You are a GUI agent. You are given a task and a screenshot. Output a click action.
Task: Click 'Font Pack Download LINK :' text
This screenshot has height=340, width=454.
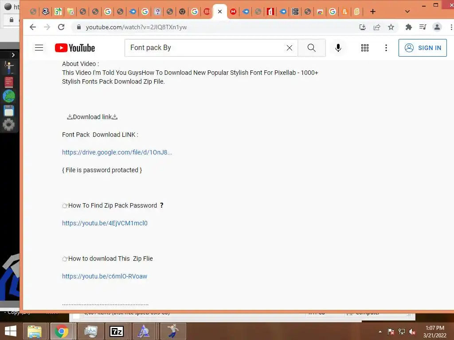(100, 135)
